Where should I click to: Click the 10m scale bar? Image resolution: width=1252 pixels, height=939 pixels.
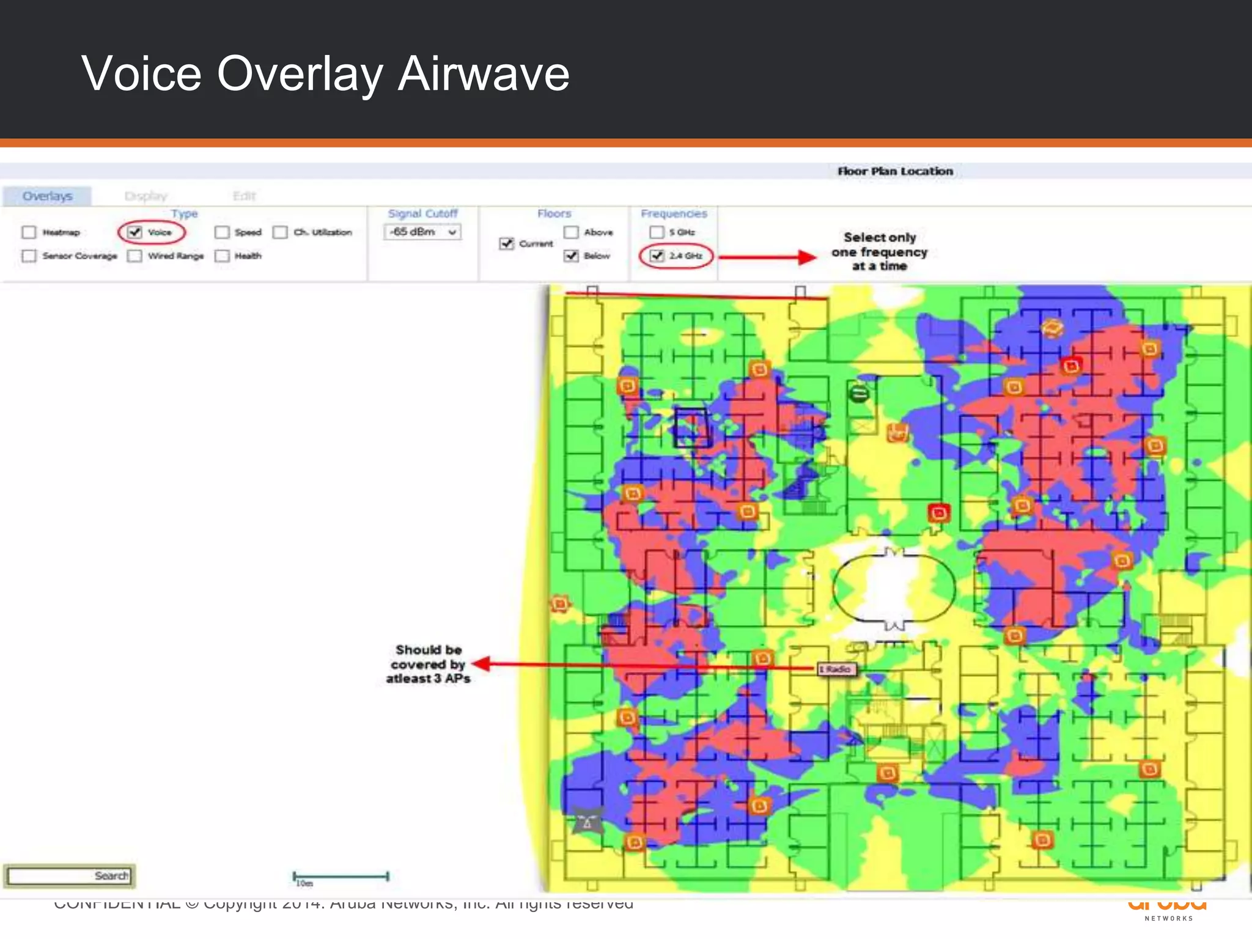coord(341,878)
